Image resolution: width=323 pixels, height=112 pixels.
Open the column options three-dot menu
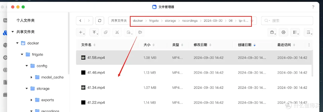309,45
